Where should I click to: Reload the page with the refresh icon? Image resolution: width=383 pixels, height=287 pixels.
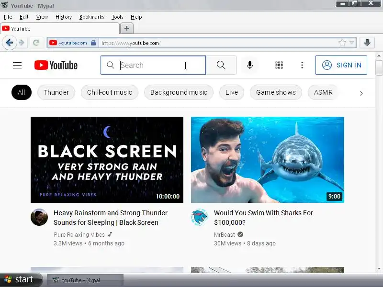click(36, 43)
